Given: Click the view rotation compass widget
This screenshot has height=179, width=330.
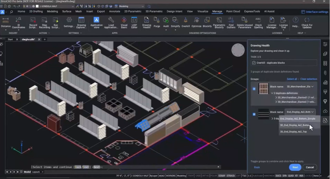Looking at the screenshot, I should pyautogui.click(x=238, y=50).
